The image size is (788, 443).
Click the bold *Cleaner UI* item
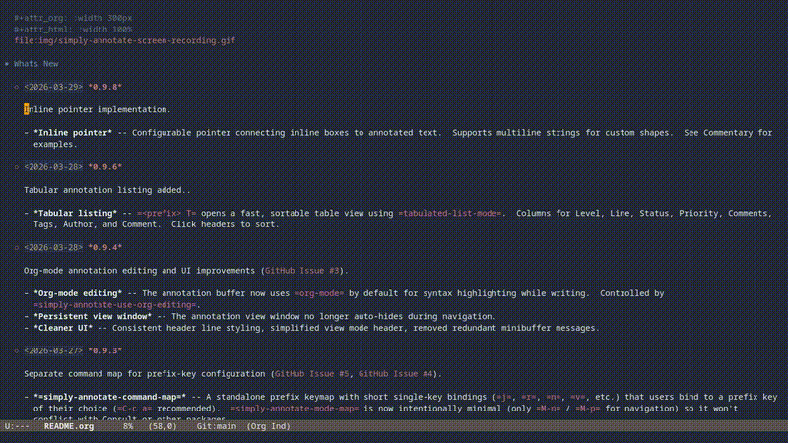(63, 329)
